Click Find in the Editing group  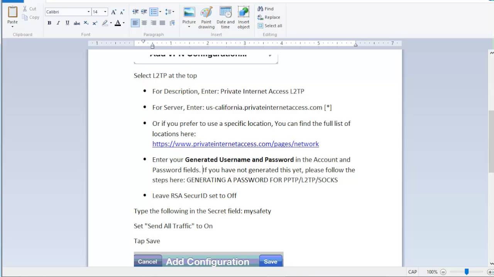(266, 9)
